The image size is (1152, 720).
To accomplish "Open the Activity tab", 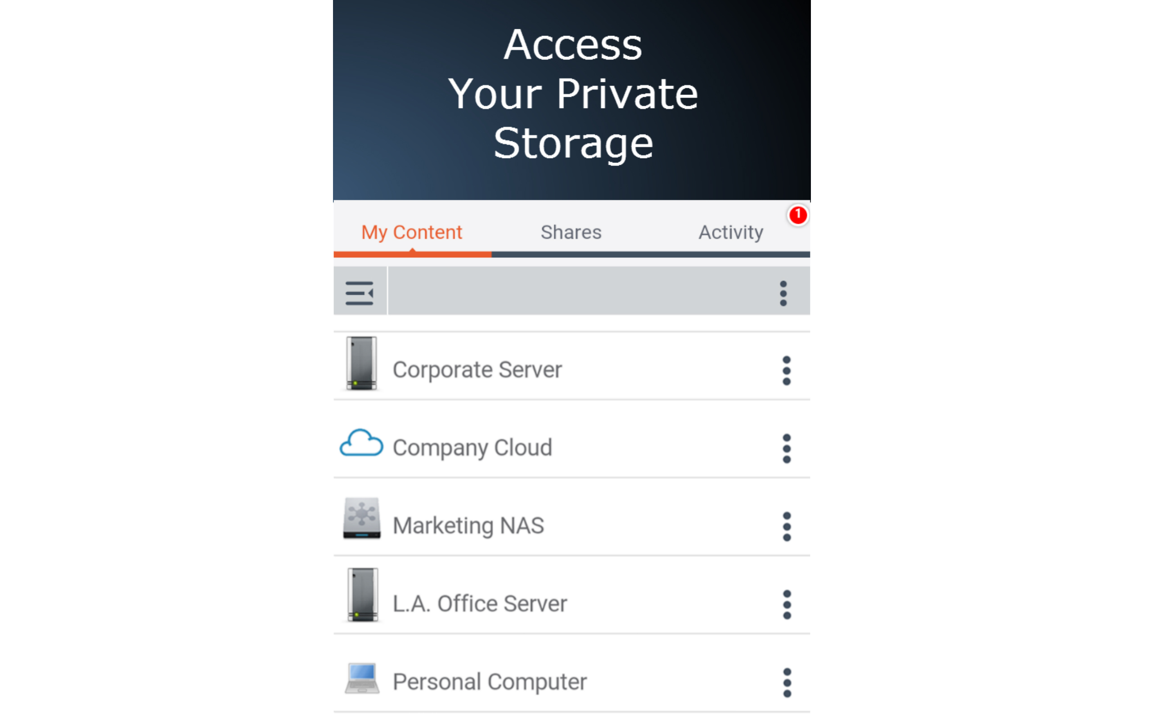I will 731,232.
